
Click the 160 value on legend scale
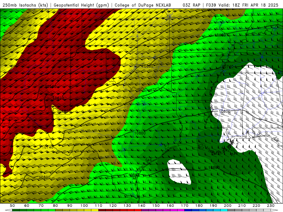click(x=171, y=206)
